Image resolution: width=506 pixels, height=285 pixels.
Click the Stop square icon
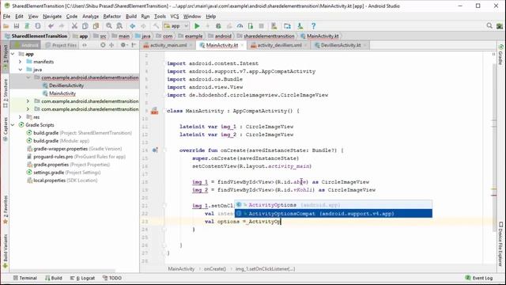coord(262,26)
